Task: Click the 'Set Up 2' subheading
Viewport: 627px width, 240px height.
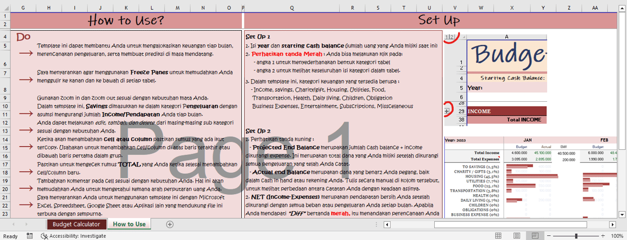Action: pyautogui.click(x=258, y=130)
